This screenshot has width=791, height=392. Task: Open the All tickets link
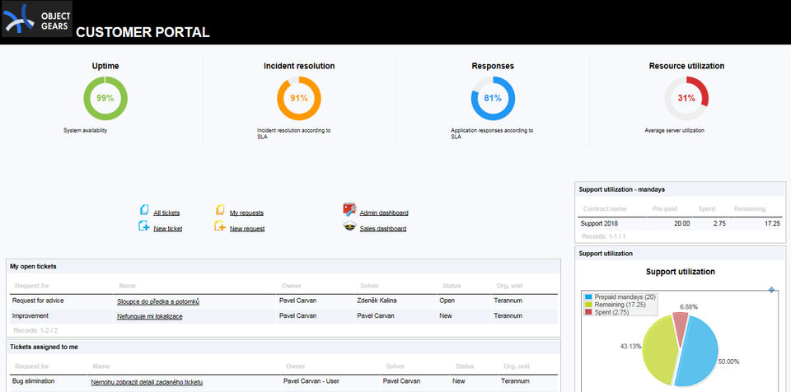166,213
